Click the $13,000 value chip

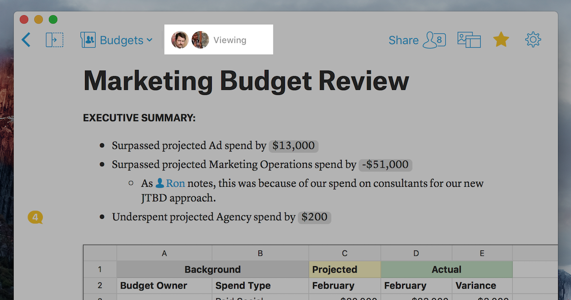[293, 146]
